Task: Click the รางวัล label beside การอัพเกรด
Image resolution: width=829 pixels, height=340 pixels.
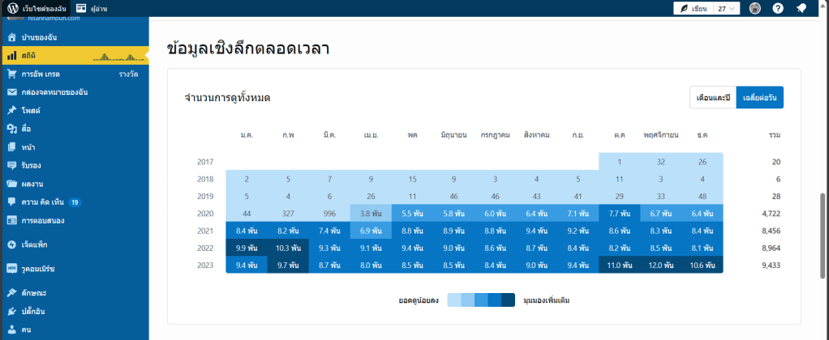Action: click(x=128, y=74)
